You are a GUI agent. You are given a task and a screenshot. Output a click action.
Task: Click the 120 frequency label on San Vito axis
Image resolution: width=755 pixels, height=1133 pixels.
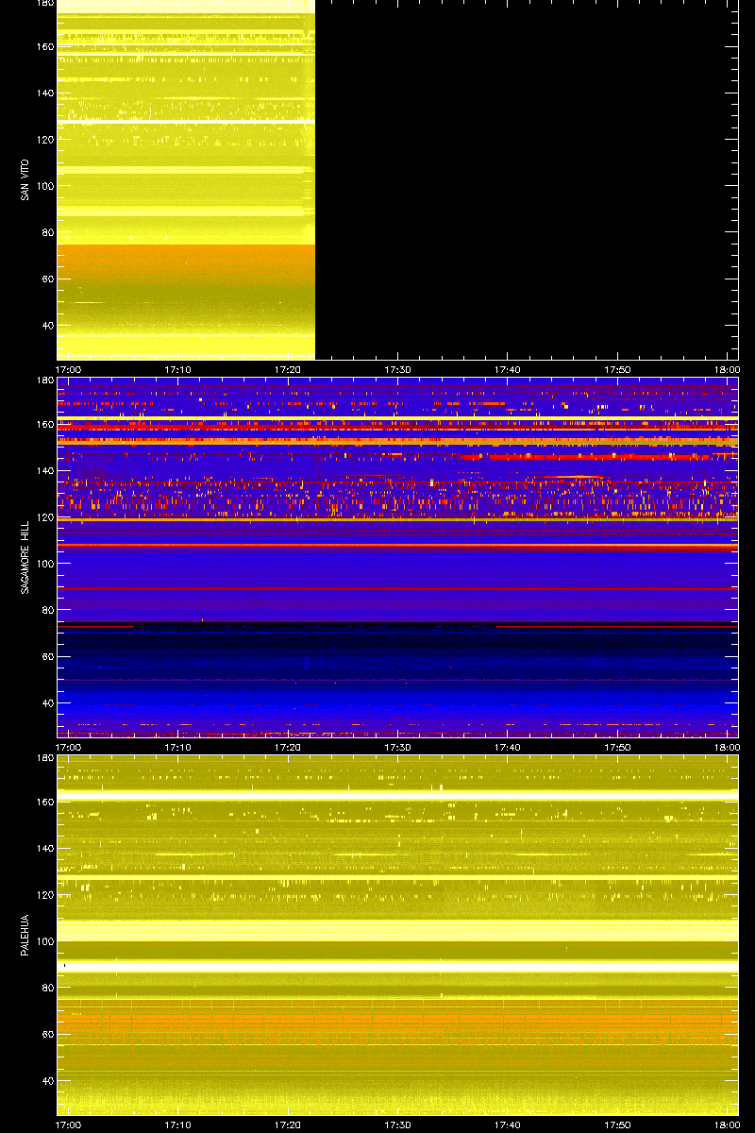pyautogui.click(x=45, y=140)
